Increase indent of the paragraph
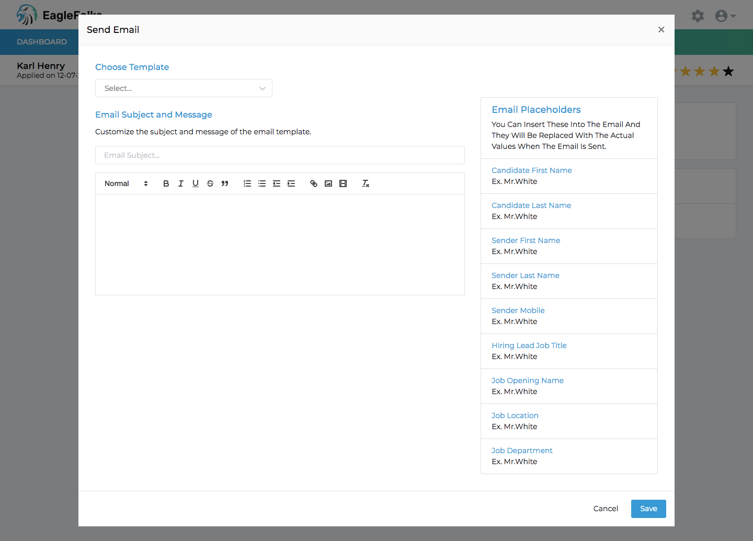 point(291,183)
